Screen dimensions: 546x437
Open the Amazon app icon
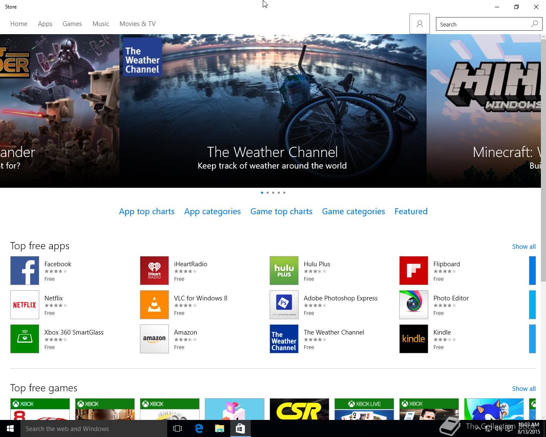pos(154,339)
